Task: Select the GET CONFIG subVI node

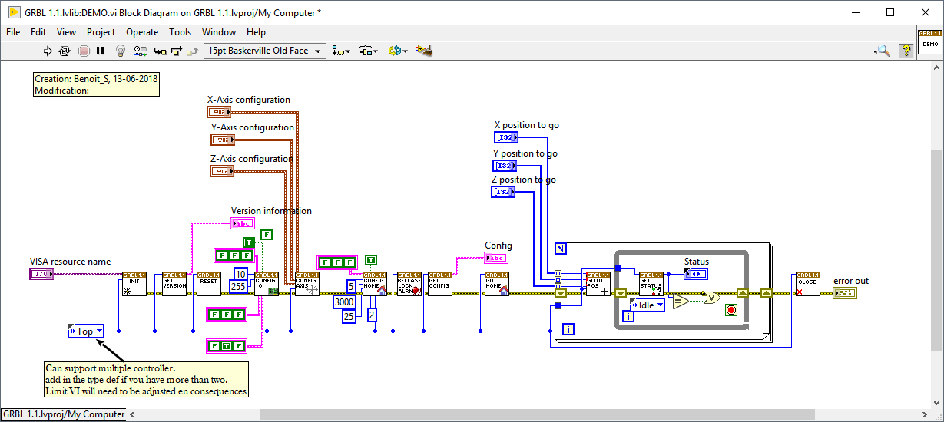Action: click(439, 284)
